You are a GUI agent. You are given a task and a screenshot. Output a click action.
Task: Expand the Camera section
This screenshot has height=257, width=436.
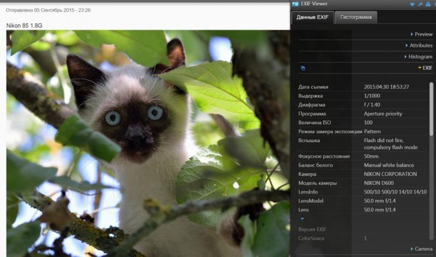[x=421, y=249]
